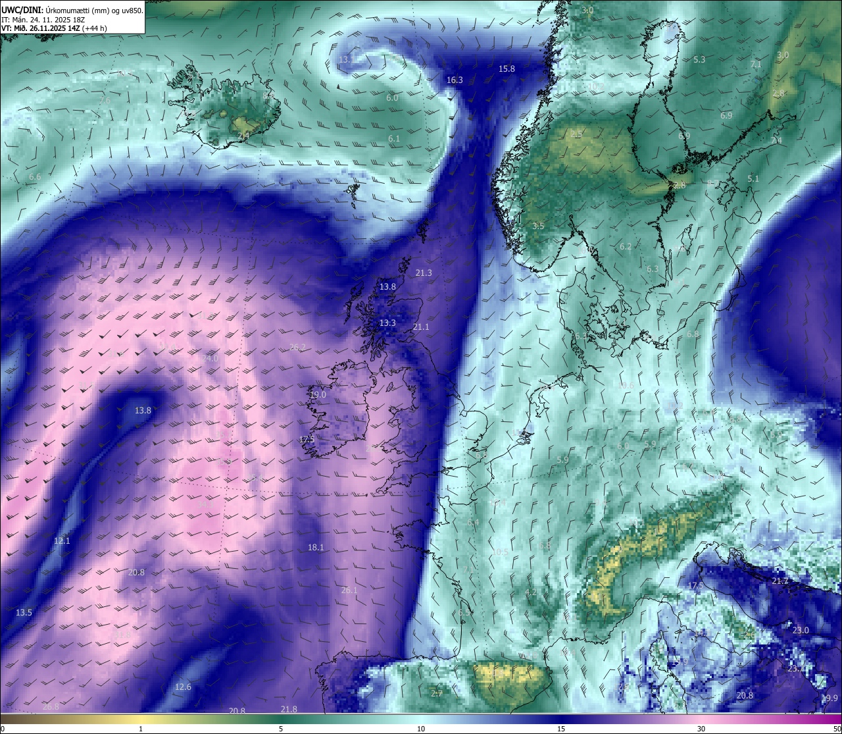Viewport: 842px width, 734px height.
Task: Click the colorbar tick label 15
Action: click(x=561, y=729)
